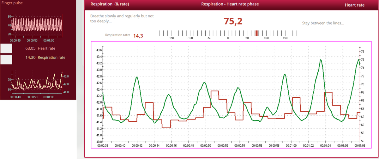
Task: Click the Finger pulse panel title
Action: coord(12,3)
